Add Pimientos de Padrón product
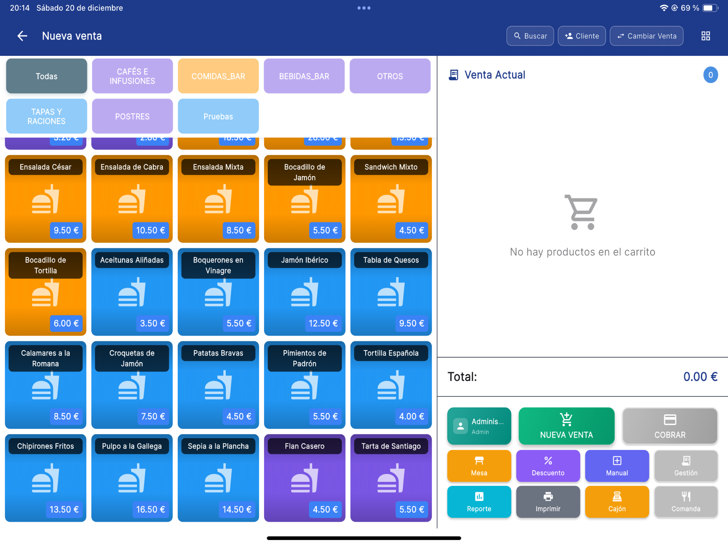 pos(305,385)
